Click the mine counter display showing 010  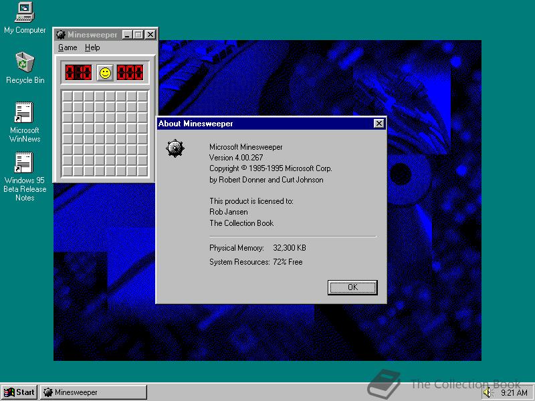pyautogui.click(x=78, y=73)
